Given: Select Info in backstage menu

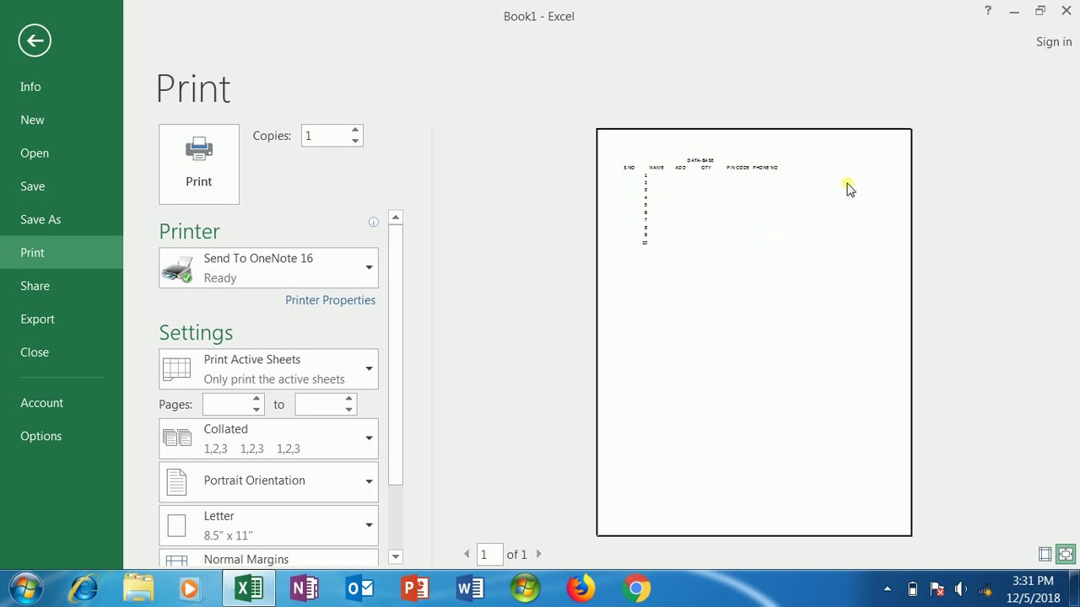Looking at the screenshot, I should point(62,87).
